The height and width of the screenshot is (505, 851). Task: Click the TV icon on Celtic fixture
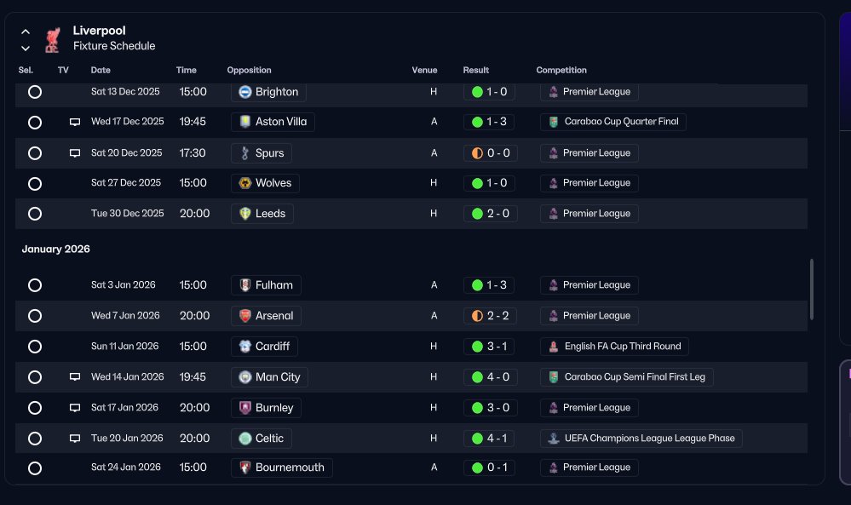(x=75, y=439)
